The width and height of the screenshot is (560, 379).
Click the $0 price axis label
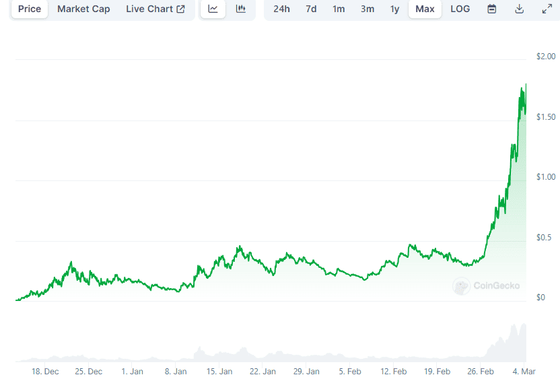click(x=540, y=298)
